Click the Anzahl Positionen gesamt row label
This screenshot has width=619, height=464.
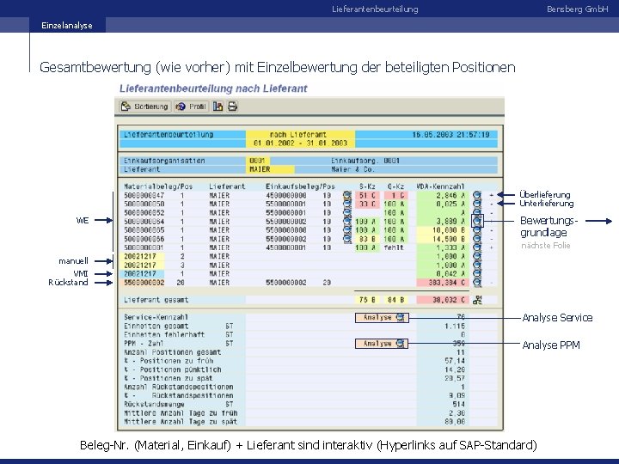[172, 352]
